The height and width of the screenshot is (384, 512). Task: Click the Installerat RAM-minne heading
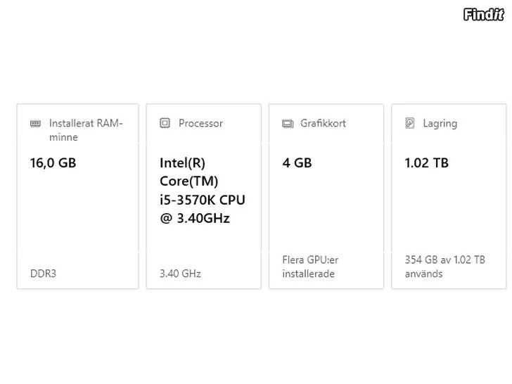86,130
